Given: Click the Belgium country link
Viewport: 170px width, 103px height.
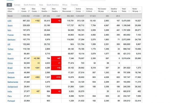Looking at the screenshot, I should 11,77.
